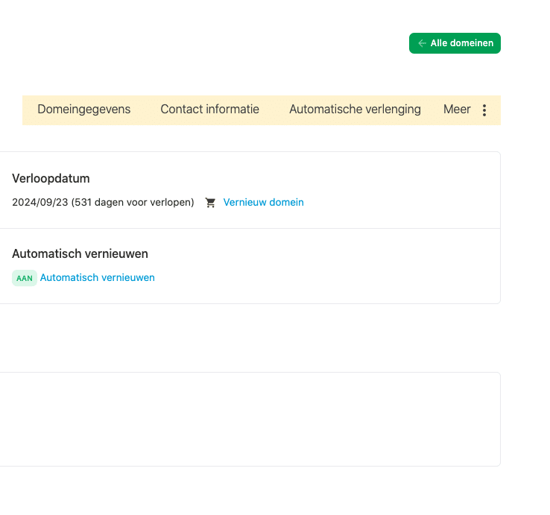Click the Vernieuw domein link
Viewport: 550px width, 515px height.
tap(263, 203)
